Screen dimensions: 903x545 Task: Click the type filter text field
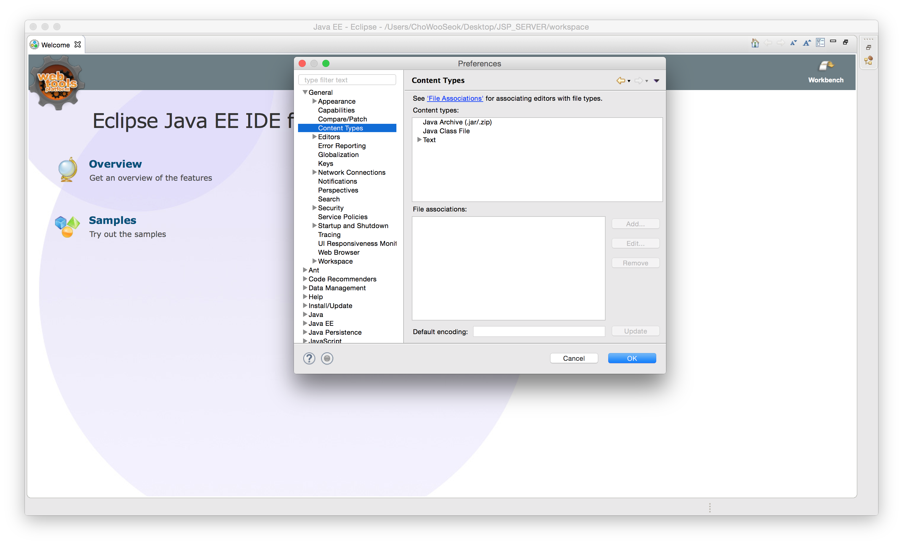(347, 80)
